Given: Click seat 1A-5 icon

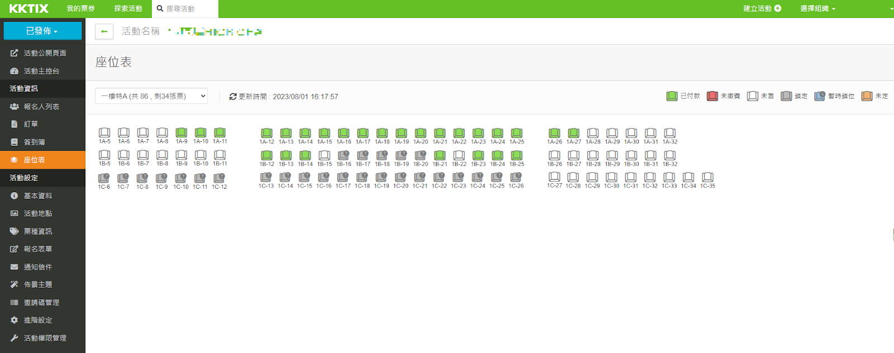Looking at the screenshot, I should pos(104,132).
